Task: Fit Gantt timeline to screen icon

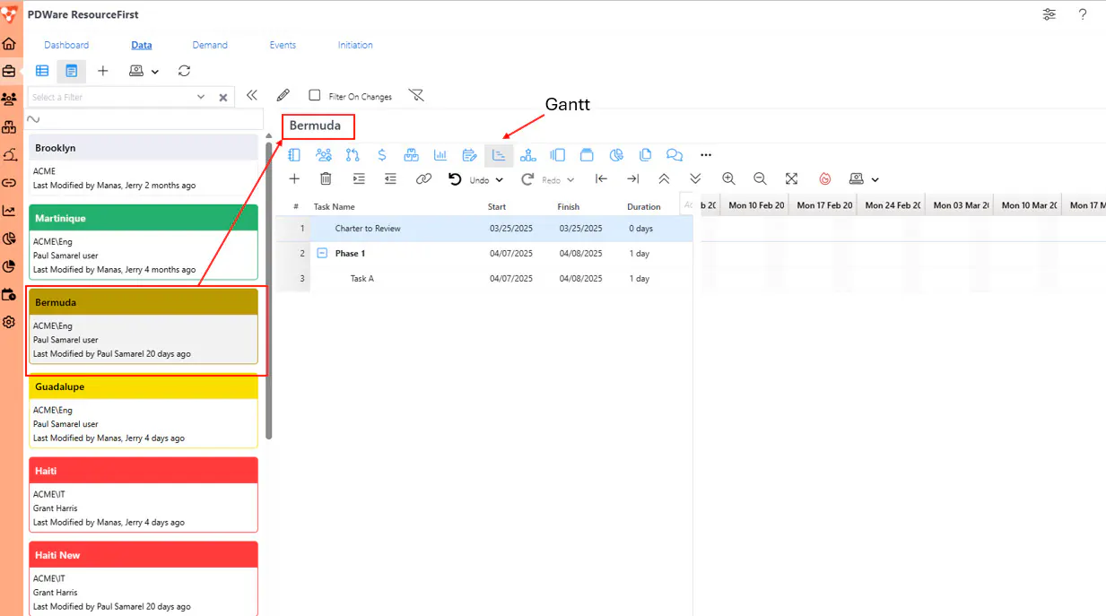Action: pos(791,179)
